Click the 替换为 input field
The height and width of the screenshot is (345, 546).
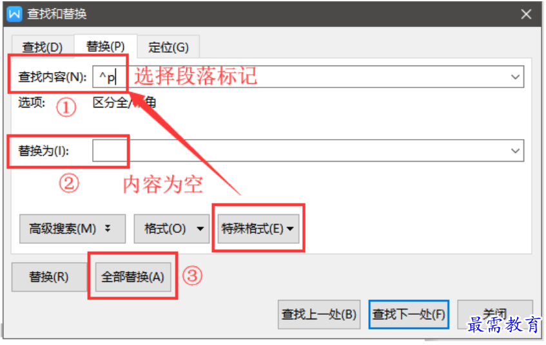click(x=308, y=151)
